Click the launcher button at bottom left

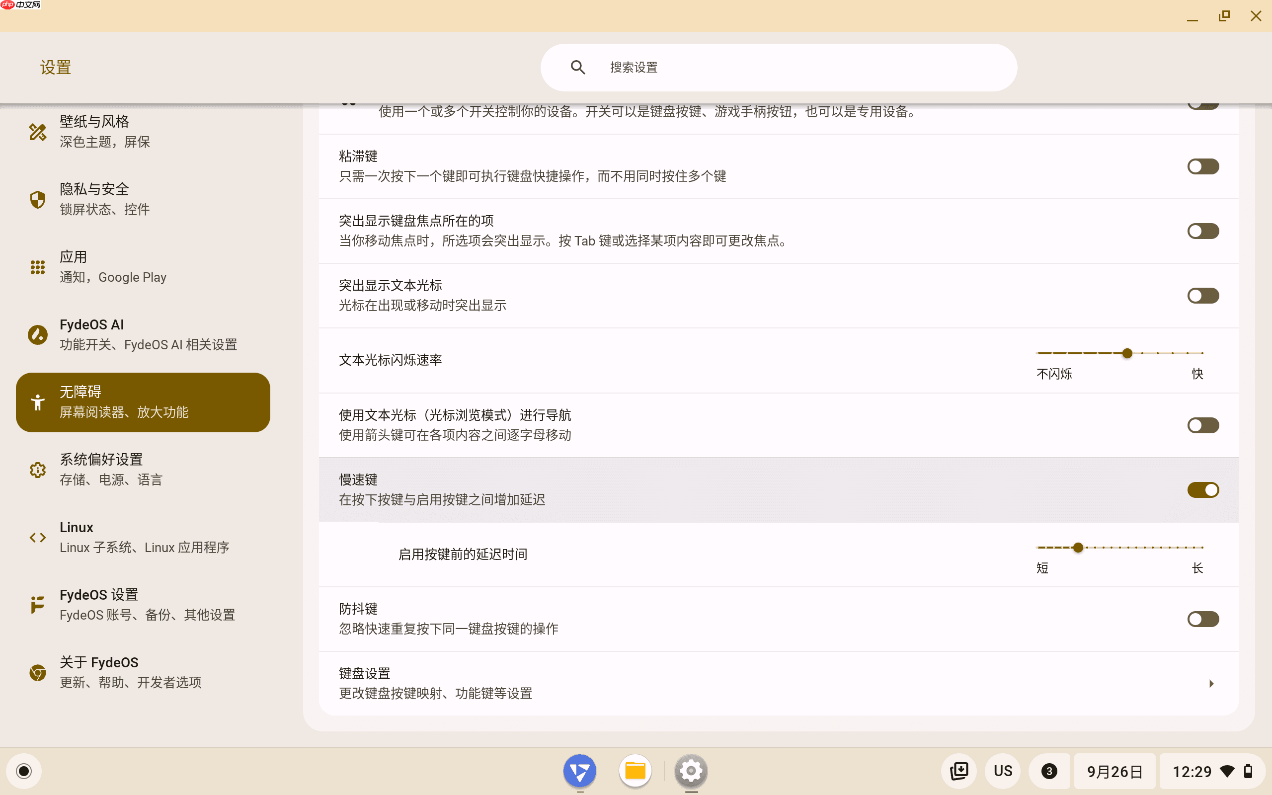[23, 771]
